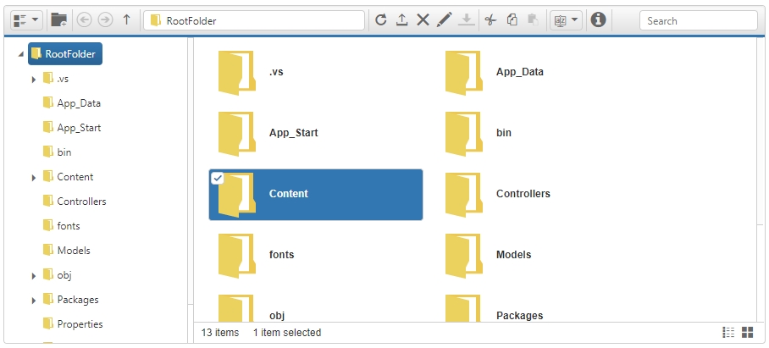Click the Copy icon in toolbar

point(512,20)
